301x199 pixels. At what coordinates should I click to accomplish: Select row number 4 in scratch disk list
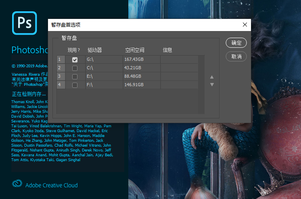(x=61, y=85)
